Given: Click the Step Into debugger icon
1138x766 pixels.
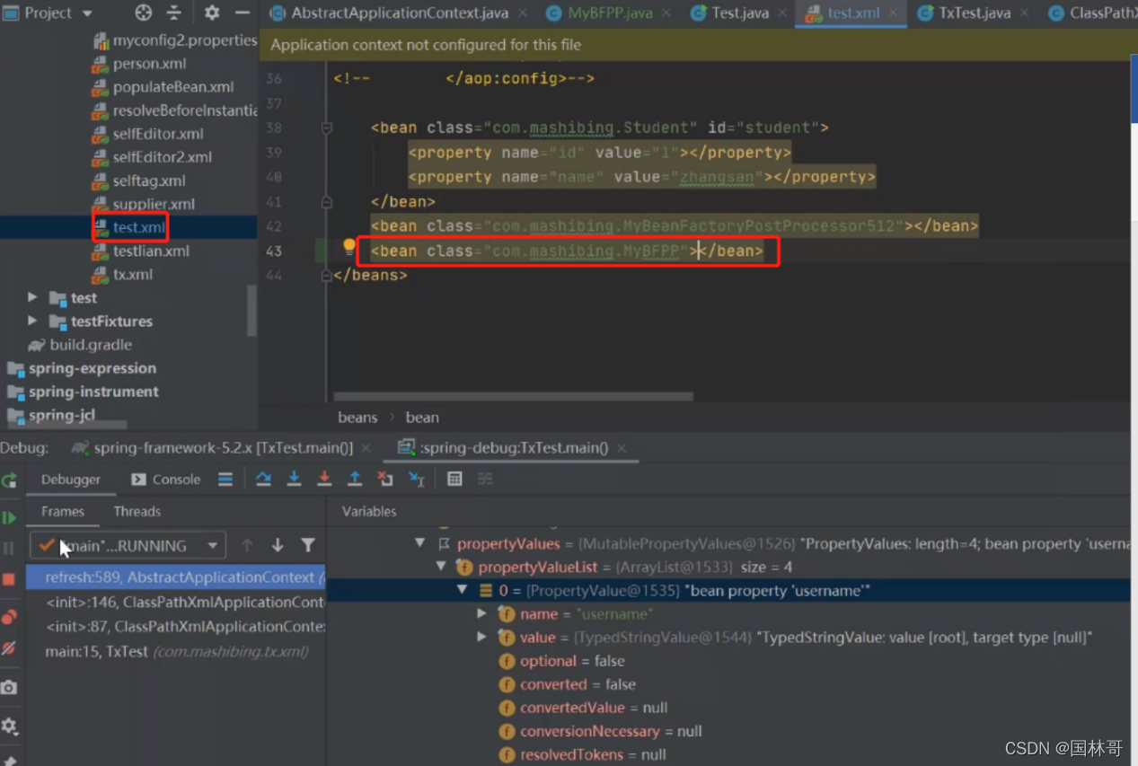Looking at the screenshot, I should pos(294,479).
